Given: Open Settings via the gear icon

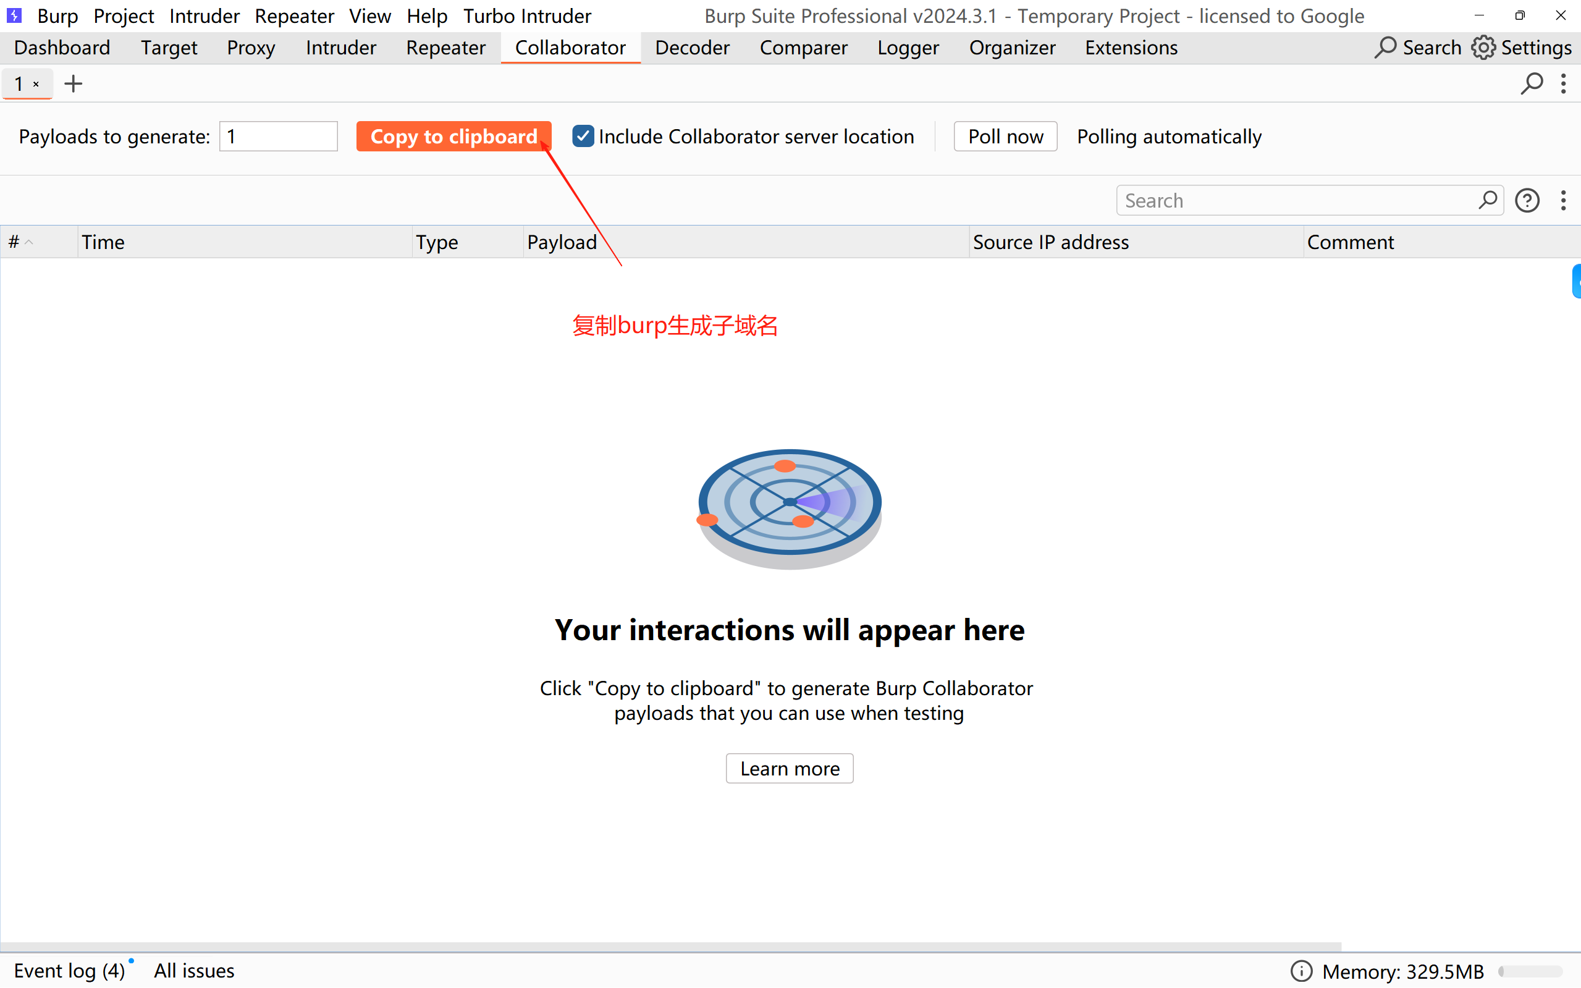Looking at the screenshot, I should tap(1483, 48).
